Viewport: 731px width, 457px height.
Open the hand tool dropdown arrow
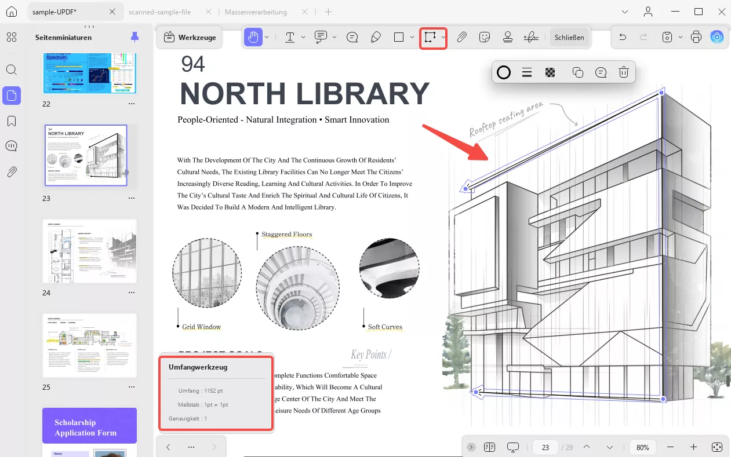(267, 37)
